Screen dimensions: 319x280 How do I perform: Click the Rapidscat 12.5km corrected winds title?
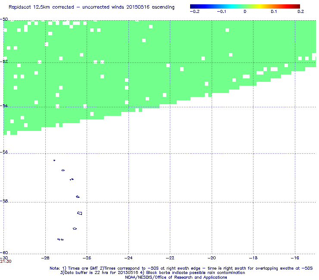[91, 7]
